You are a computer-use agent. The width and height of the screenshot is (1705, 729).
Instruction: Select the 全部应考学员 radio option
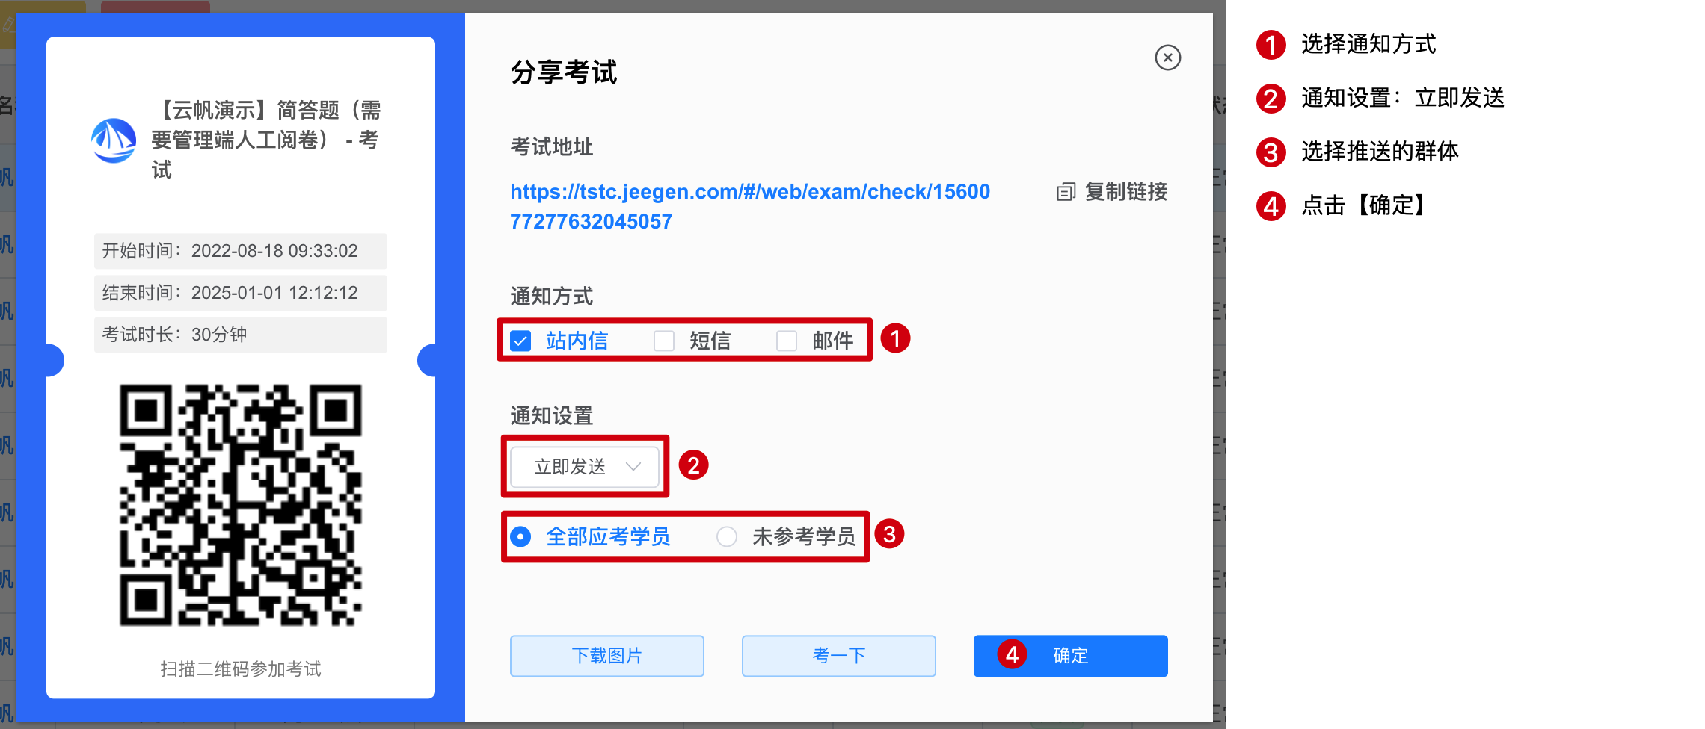520,536
